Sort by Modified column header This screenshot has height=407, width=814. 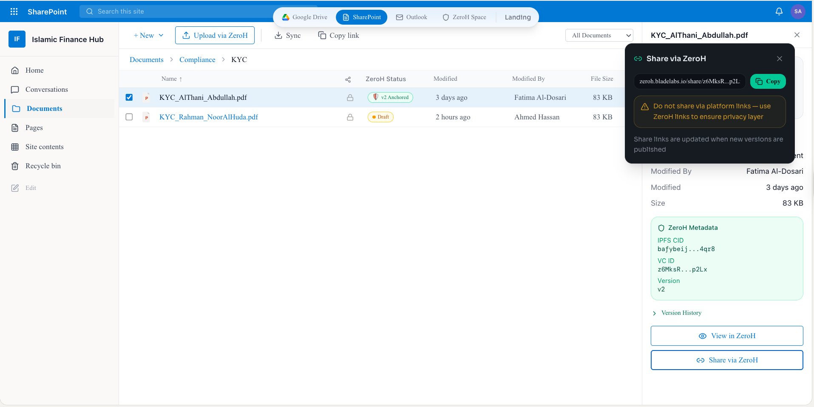[445, 79]
